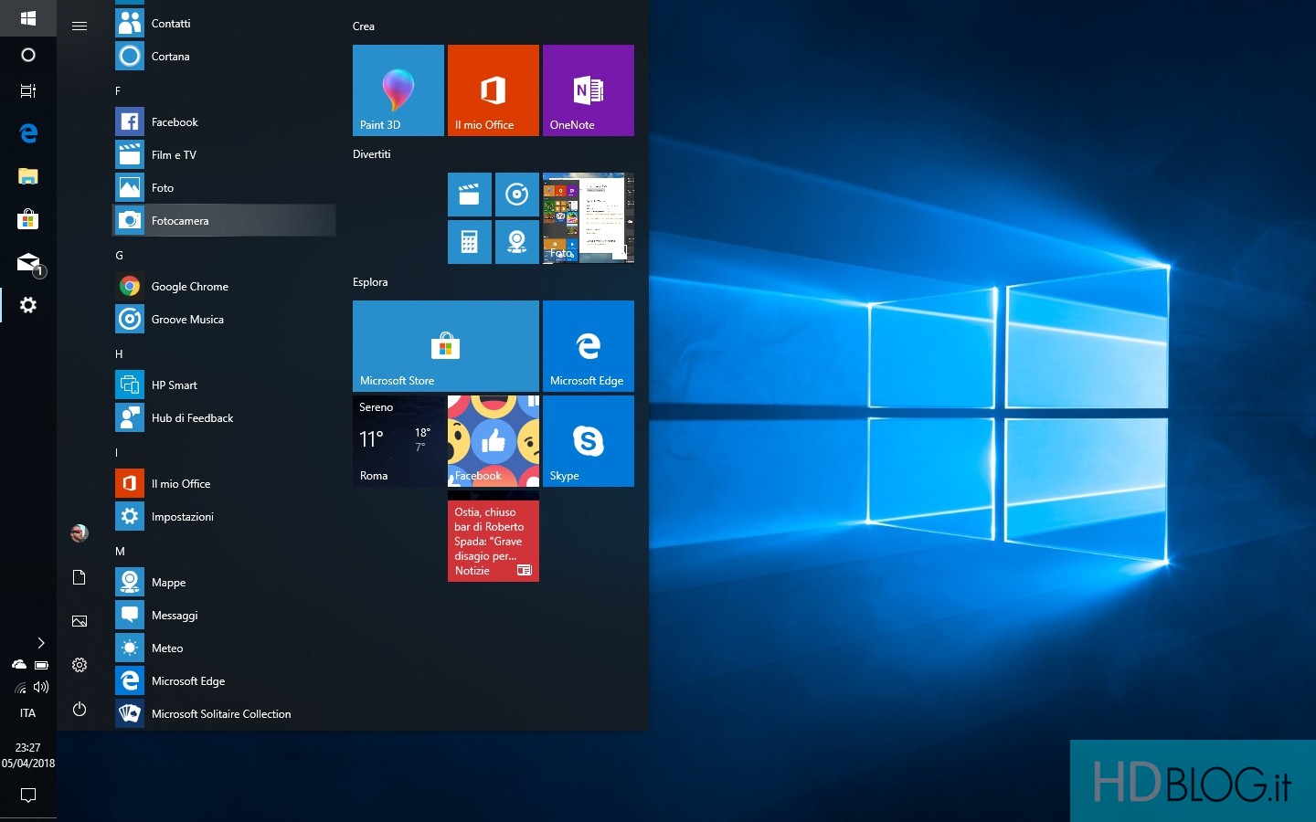1316x822 pixels.
Task: Open Cortana in the app list
Action: coord(224,57)
